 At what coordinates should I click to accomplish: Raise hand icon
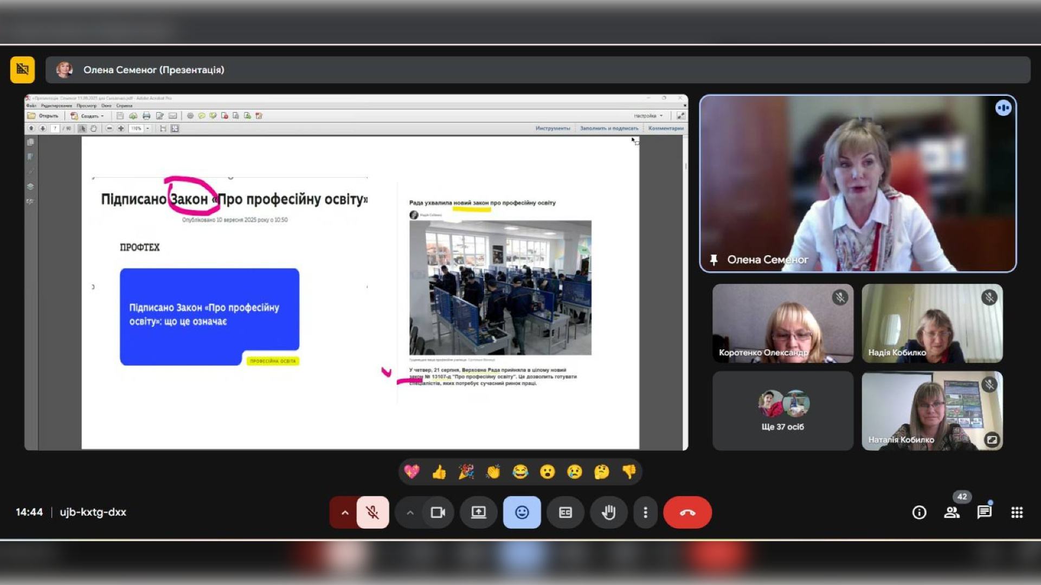tap(608, 512)
